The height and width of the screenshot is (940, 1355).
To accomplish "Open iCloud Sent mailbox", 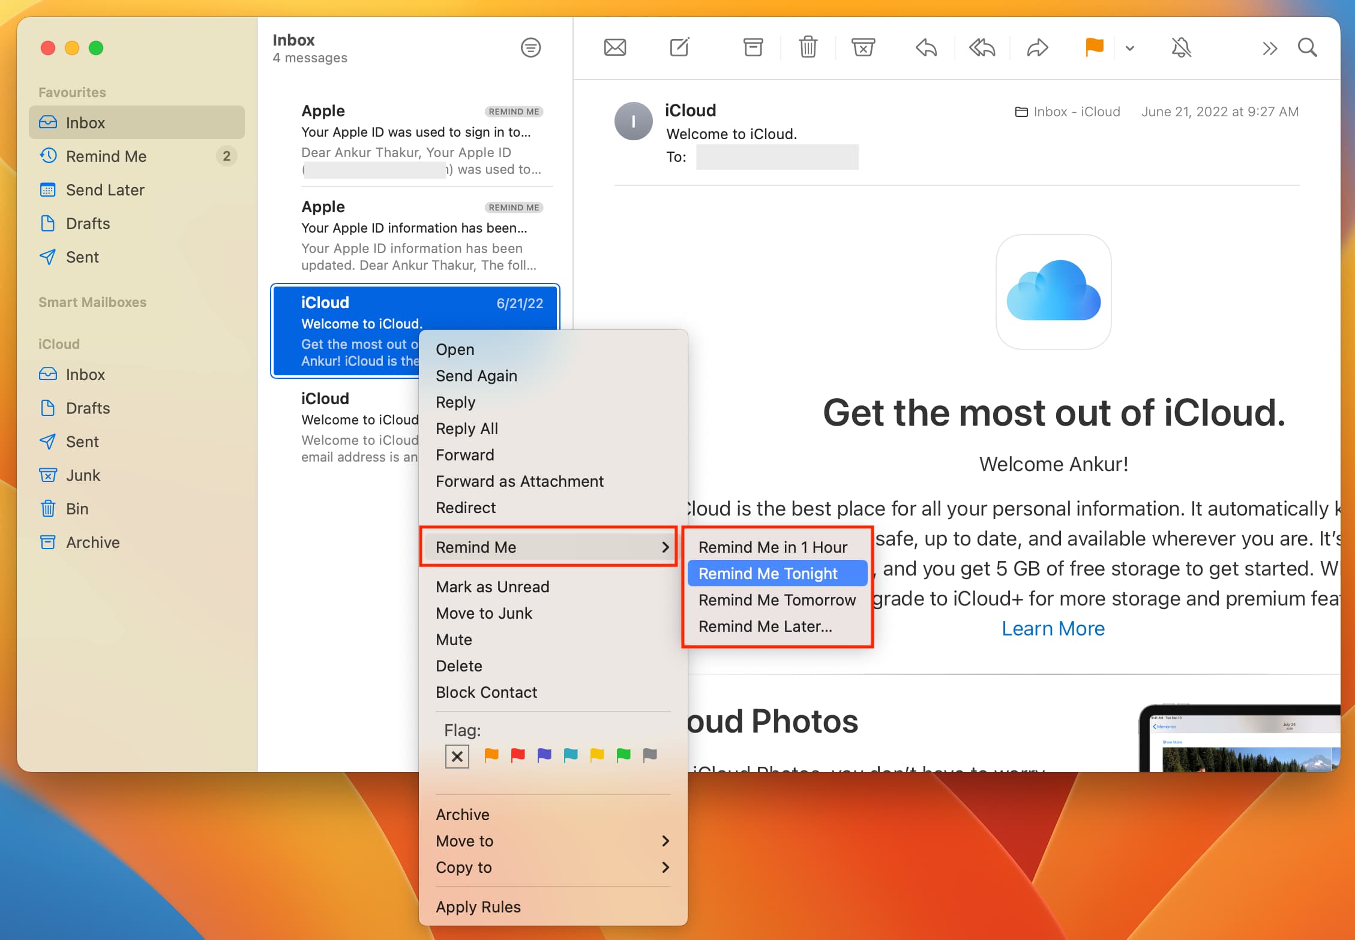I will (137, 441).
